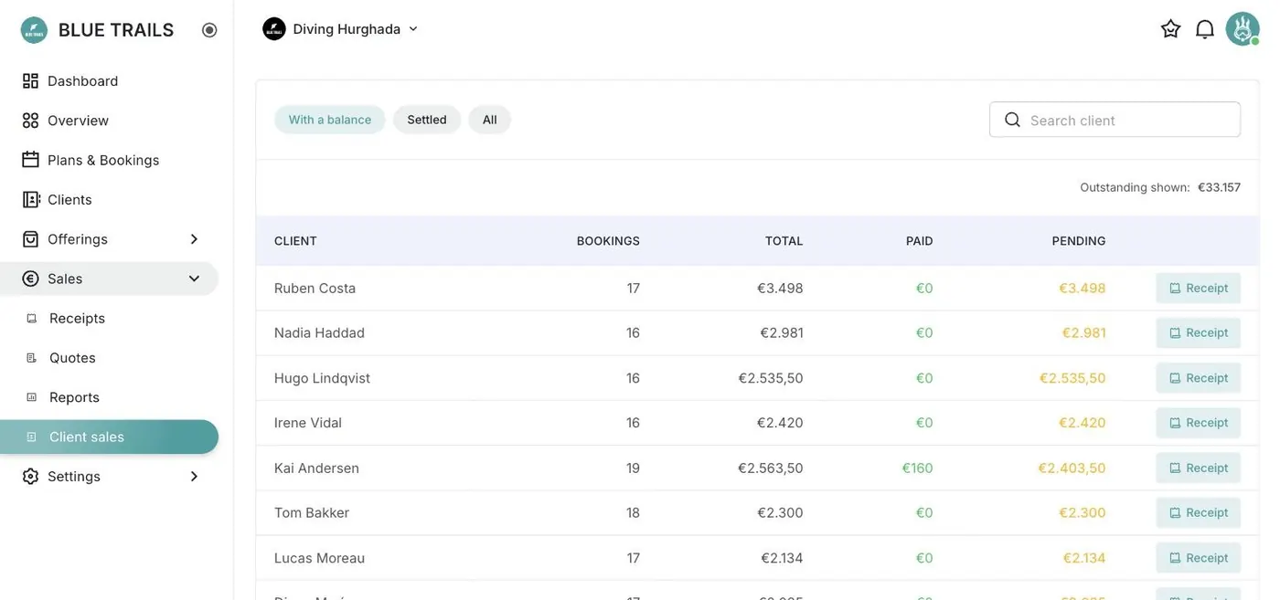The width and height of the screenshot is (1280, 600).
Task: Click the Quotes small icon
Action: point(32,358)
